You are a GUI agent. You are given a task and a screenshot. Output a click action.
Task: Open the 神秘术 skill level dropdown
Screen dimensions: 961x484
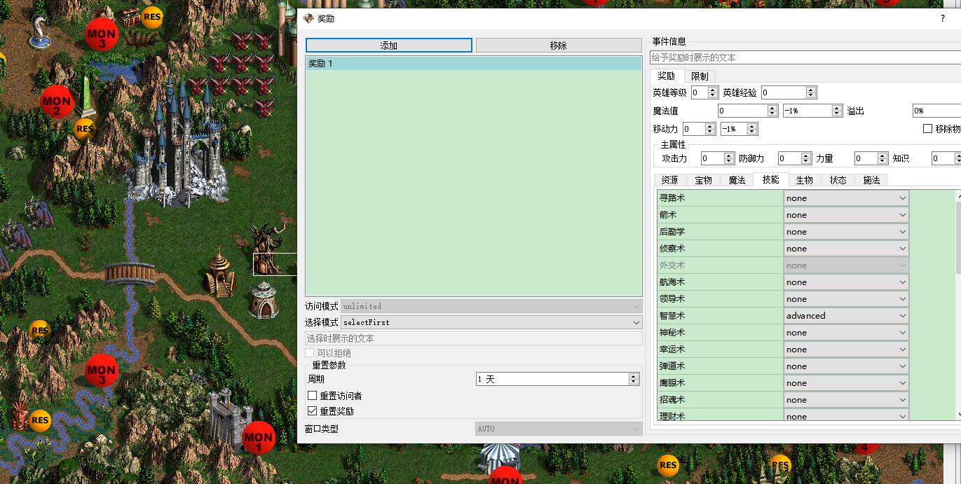(846, 333)
